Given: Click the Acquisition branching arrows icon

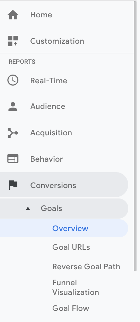Looking at the screenshot, I should click(13, 133).
